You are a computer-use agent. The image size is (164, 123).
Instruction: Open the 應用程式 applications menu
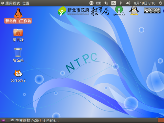[x=13, y=3]
